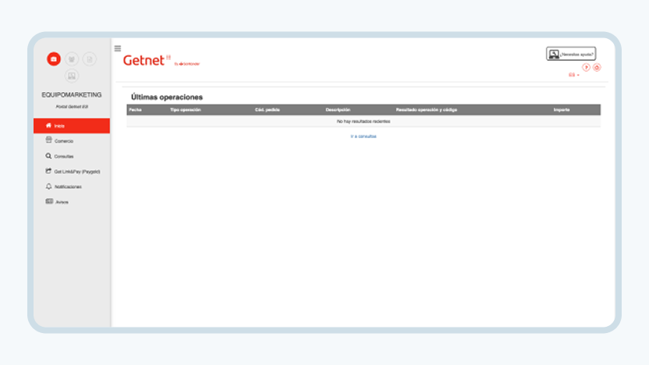649x365 pixels.
Task: Open the Get Link&Pay (Paygold) menu item
Action: tap(72, 172)
